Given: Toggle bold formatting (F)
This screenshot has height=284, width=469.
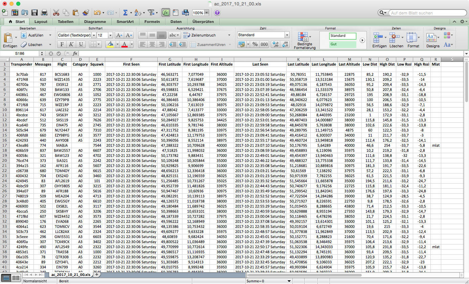Looking at the screenshot, I should pos(62,44).
